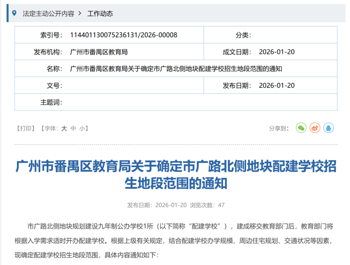Open the 法定主动公开内容 breadcrumb link
Viewport: 350px width, 265px height.
(x=48, y=14)
